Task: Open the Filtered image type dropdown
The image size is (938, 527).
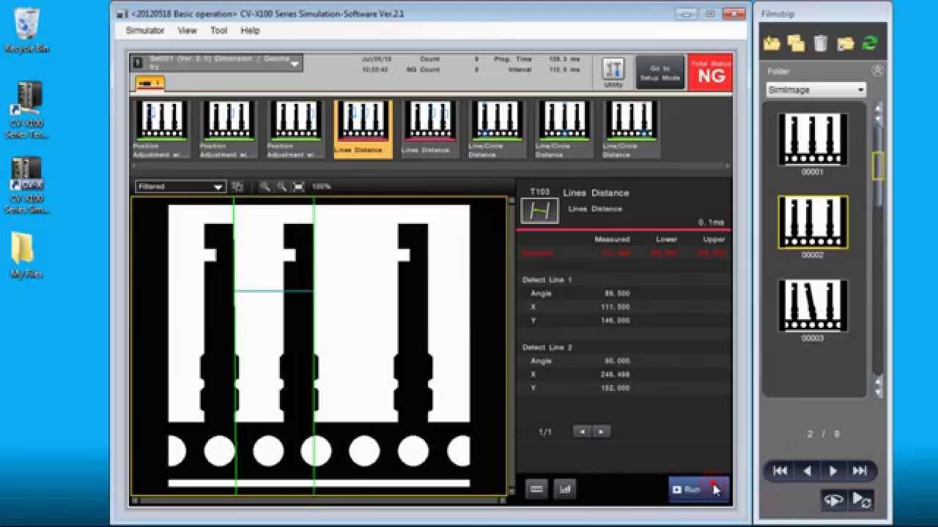Action: coord(180,187)
